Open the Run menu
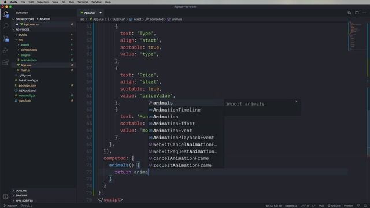Image resolution: width=370 pixels, height=208 pixels. pyautogui.click(x=71, y=2)
